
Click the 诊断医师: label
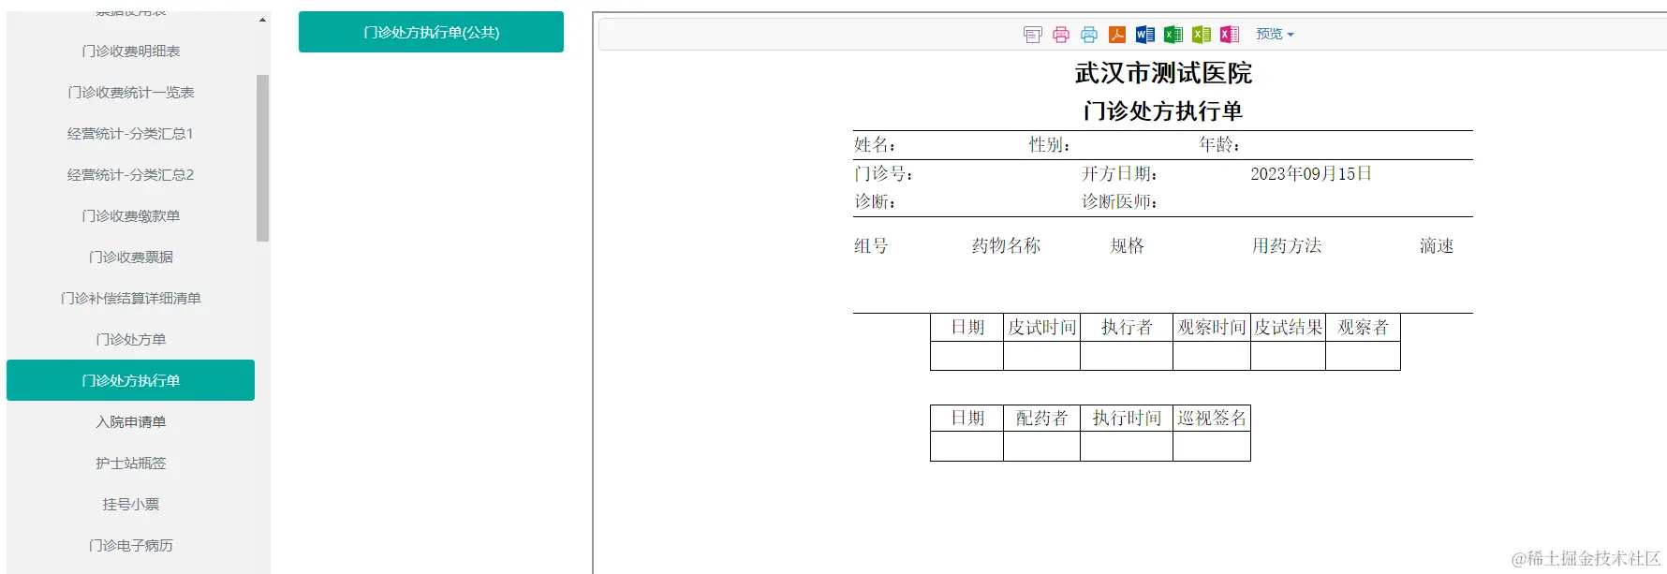pos(1120,202)
